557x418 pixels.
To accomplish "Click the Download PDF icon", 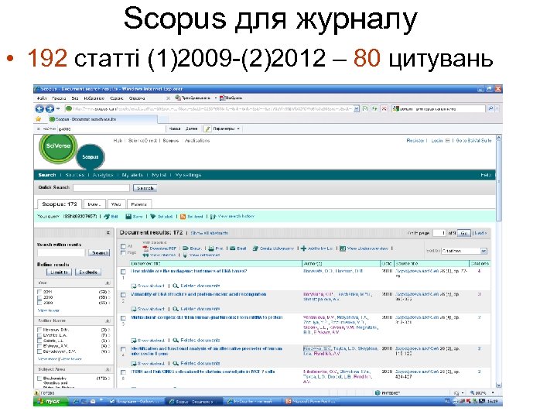I will tap(145, 248).
